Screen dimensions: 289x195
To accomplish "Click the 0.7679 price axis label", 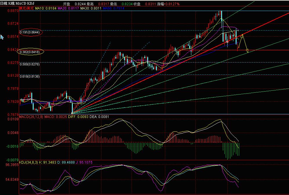I will pyautogui.click(x=13, y=115).
